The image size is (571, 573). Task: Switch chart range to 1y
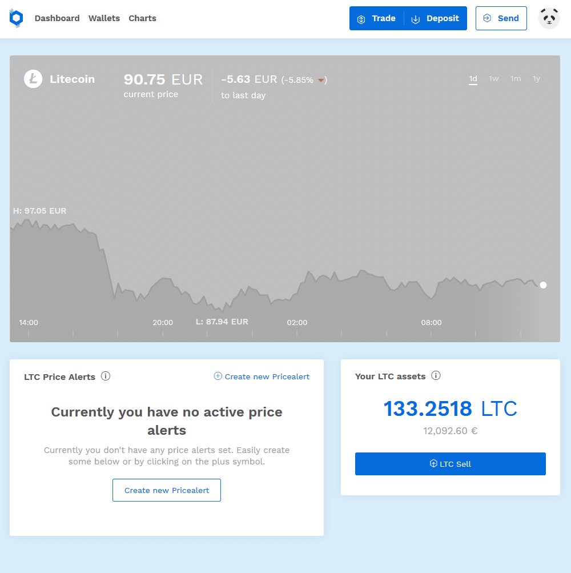[x=536, y=79]
